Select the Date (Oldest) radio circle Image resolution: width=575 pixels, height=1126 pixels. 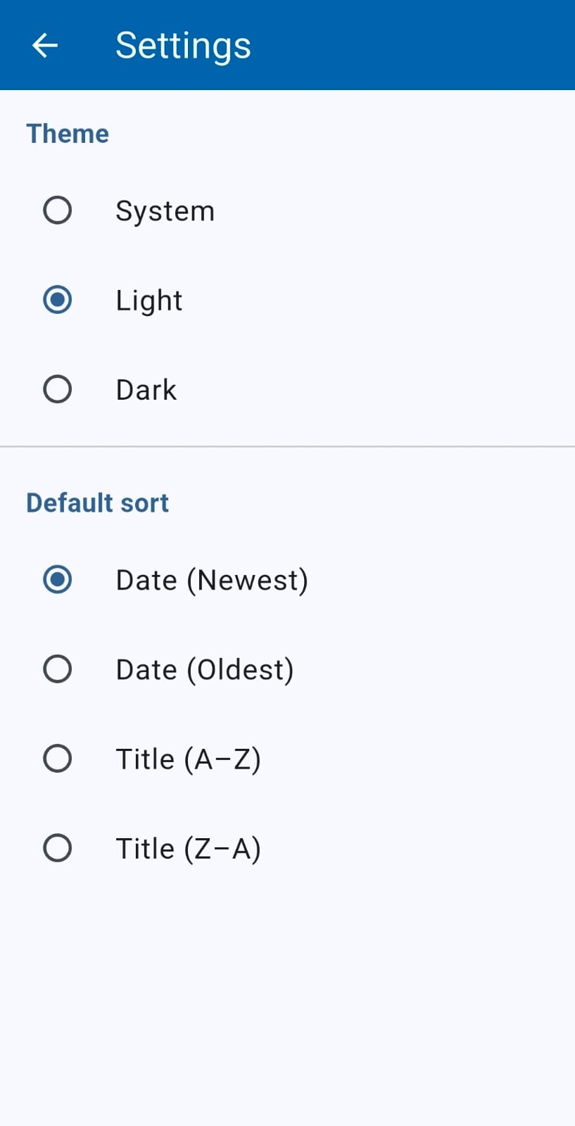57,669
